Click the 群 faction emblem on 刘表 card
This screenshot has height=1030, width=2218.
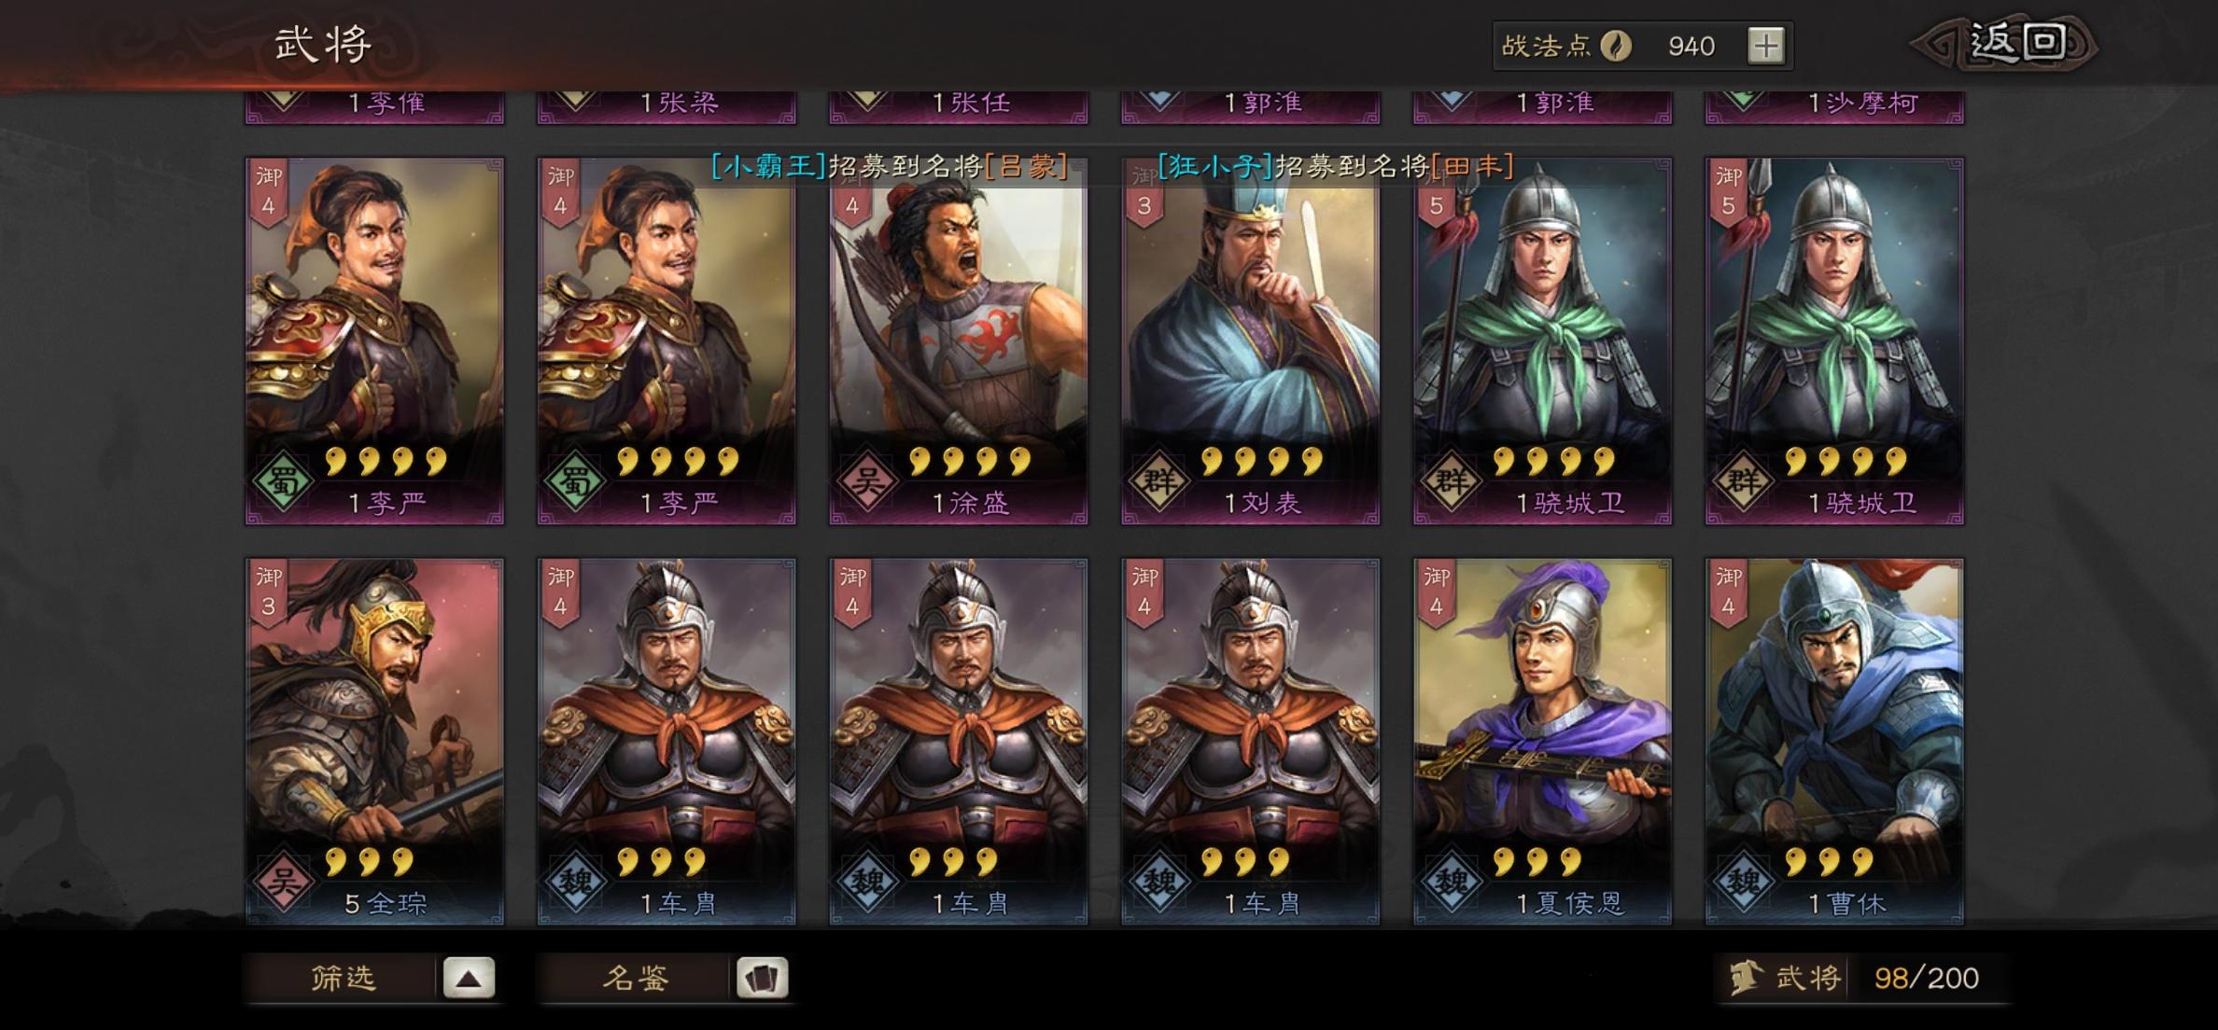pyautogui.click(x=1159, y=481)
